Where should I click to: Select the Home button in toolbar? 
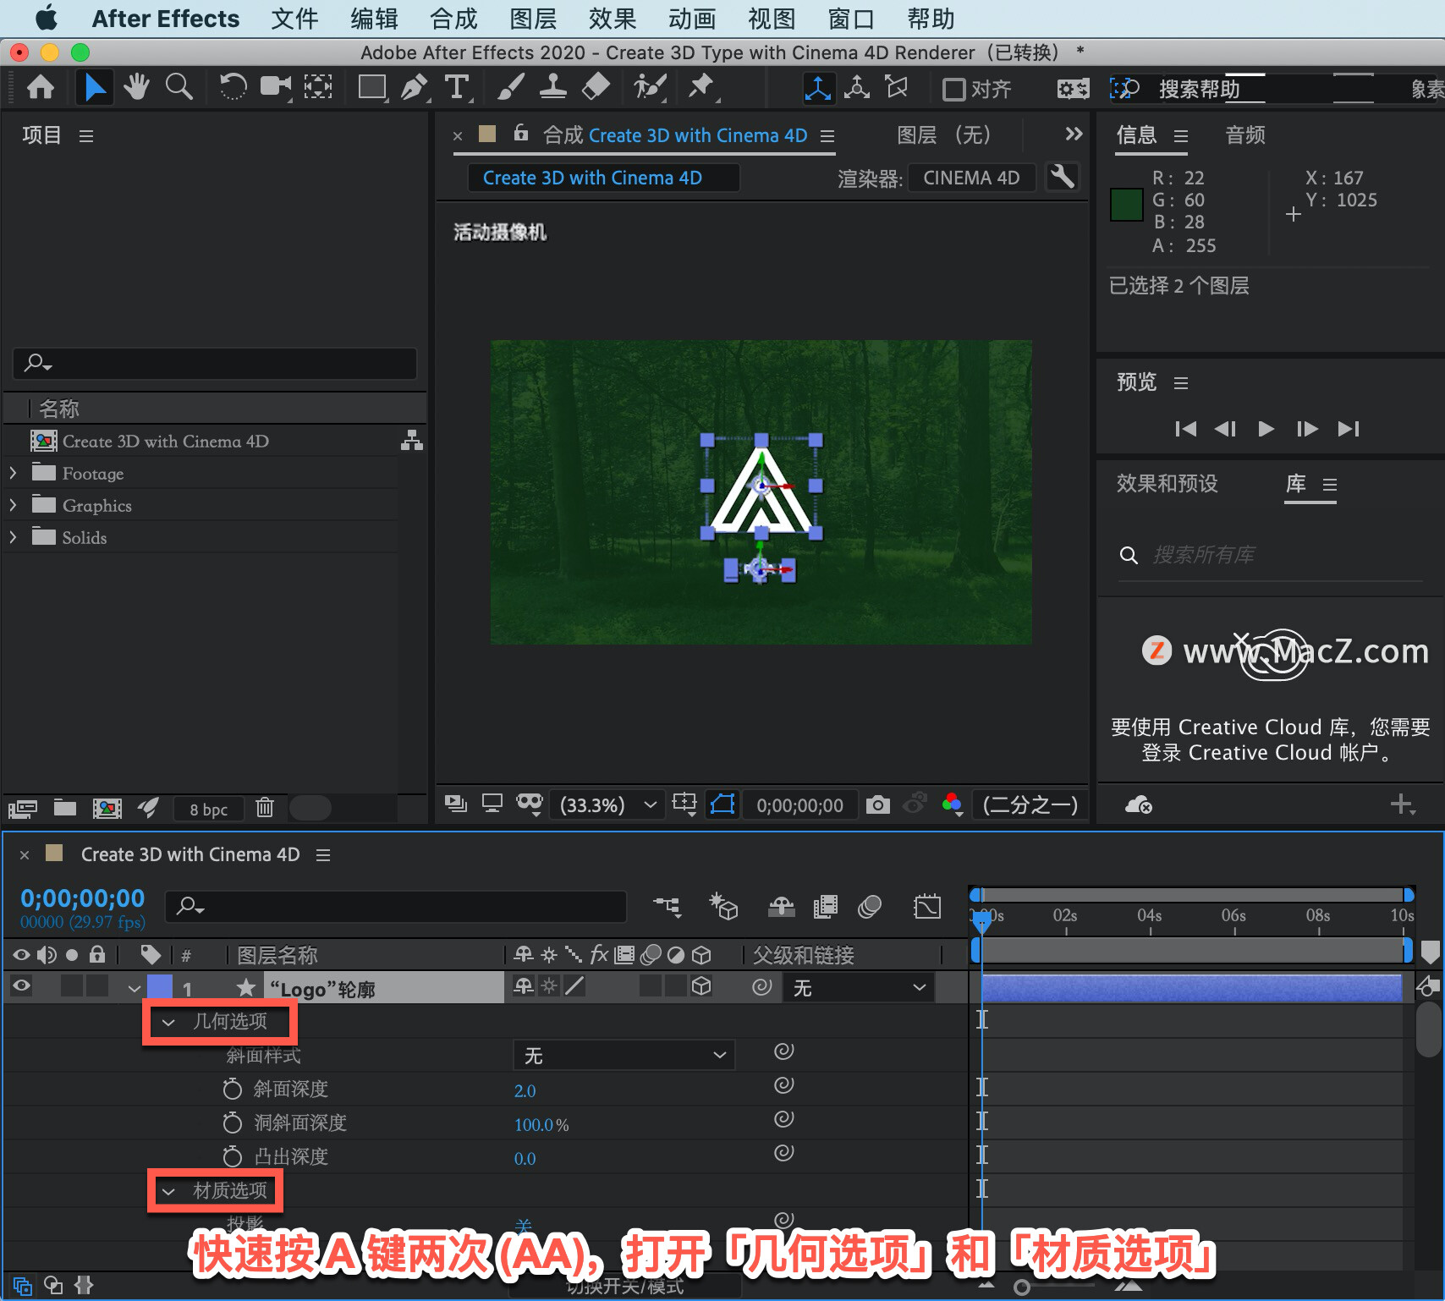pos(41,87)
